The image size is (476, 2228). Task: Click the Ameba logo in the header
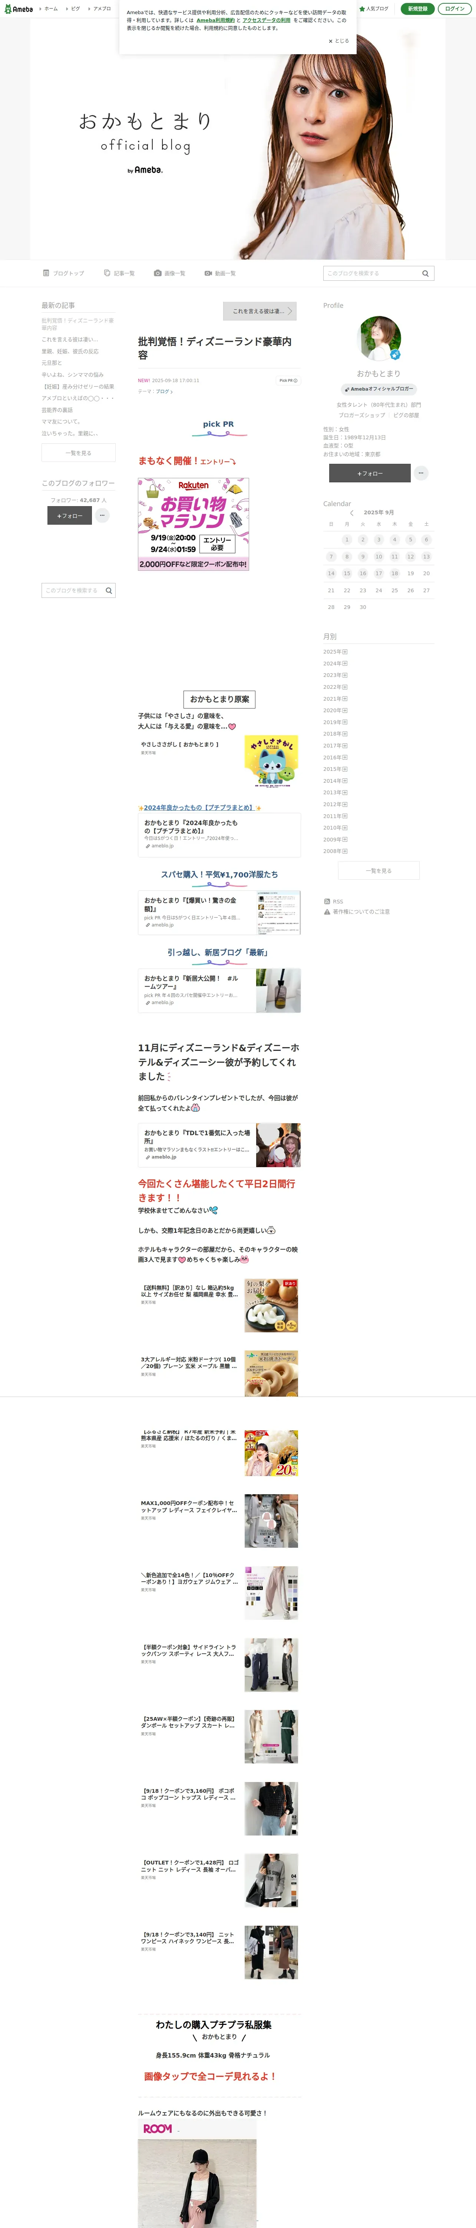(19, 9)
